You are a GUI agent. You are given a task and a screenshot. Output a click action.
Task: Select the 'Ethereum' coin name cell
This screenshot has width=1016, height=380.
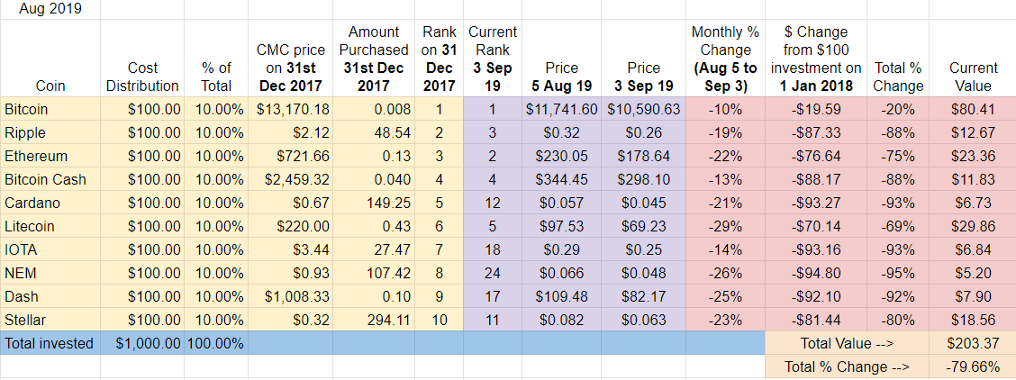[x=50, y=156]
